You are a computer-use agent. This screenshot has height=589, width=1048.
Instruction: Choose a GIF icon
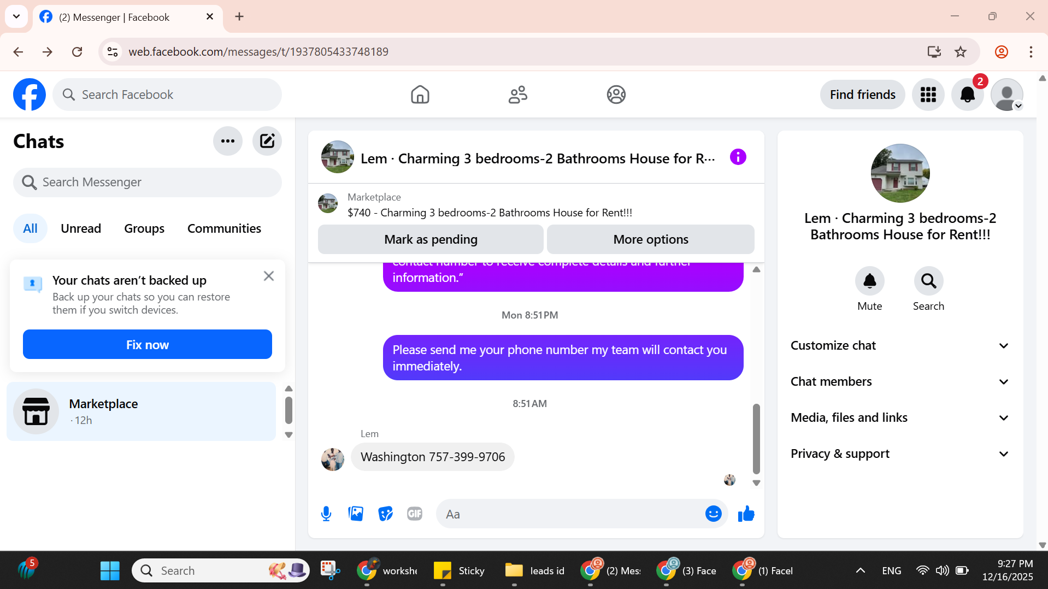coord(415,514)
